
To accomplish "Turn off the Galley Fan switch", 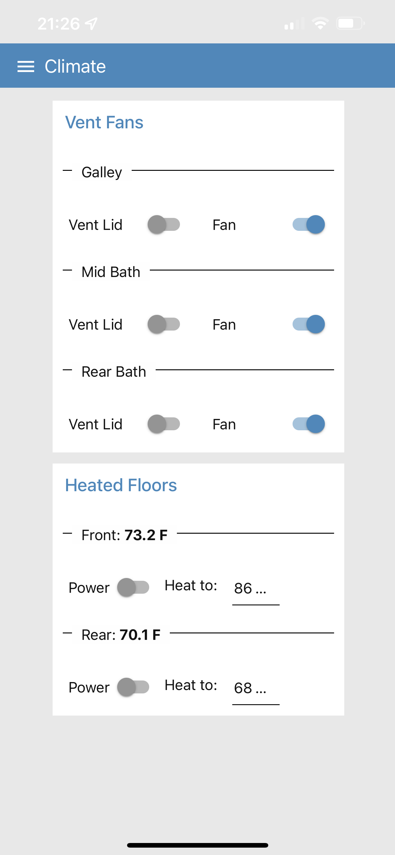I will click(309, 225).
